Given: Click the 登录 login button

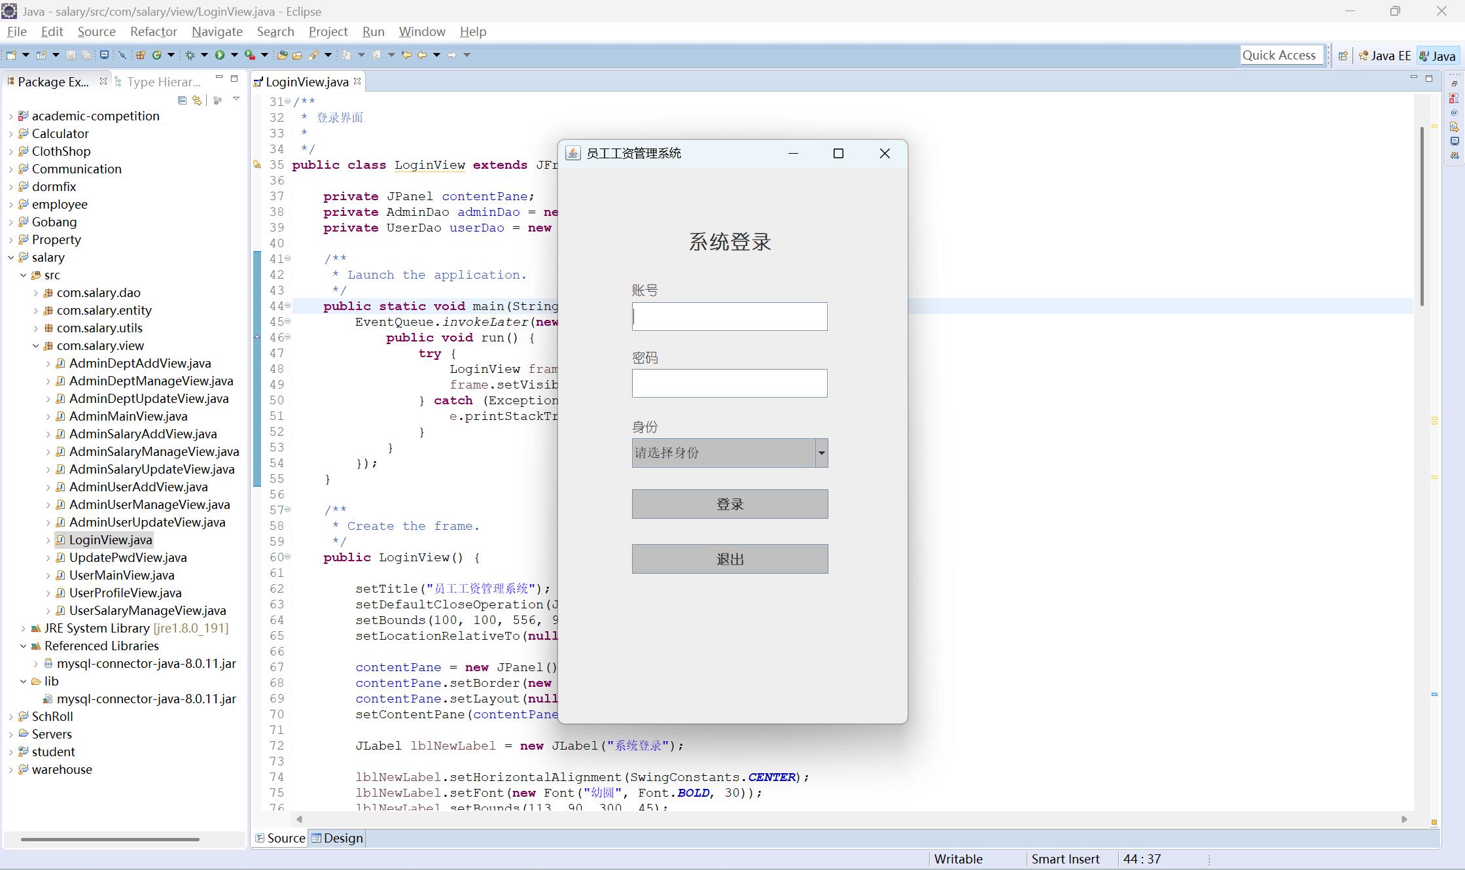Looking at the screenshot, I should click(x=730, y=504).
